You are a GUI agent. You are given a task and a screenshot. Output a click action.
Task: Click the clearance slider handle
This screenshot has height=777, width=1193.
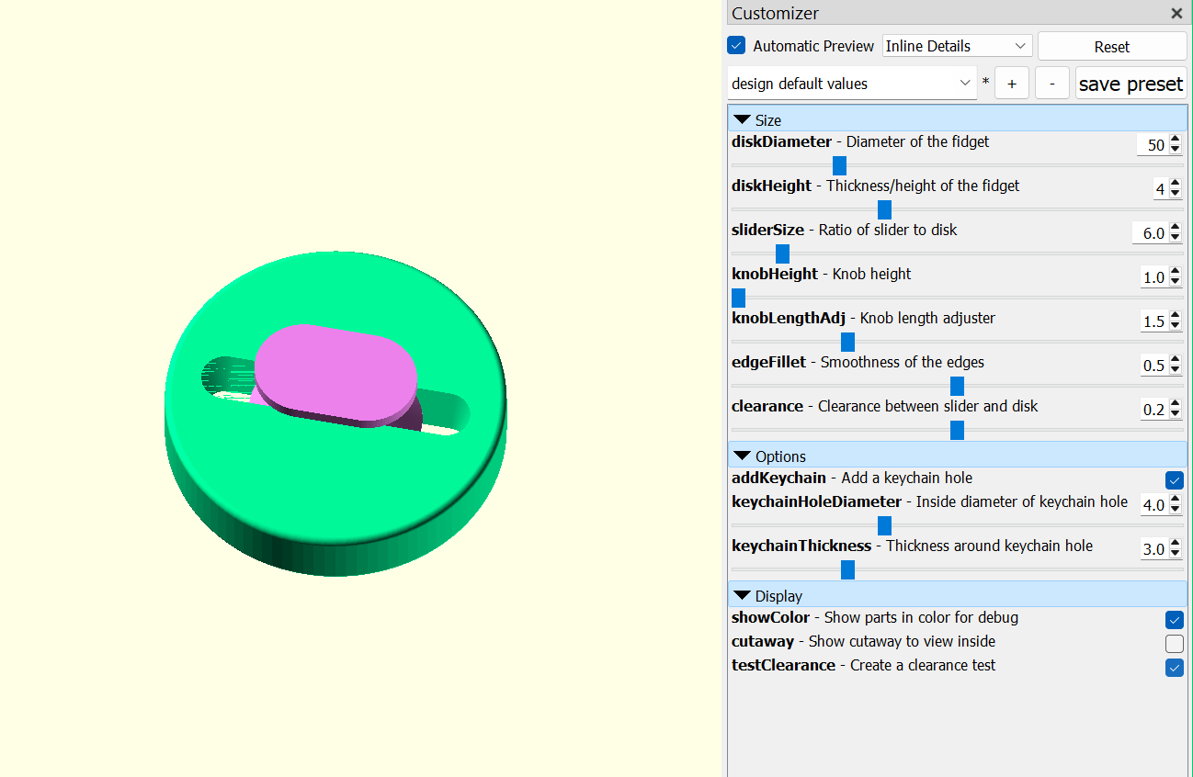[957, 430]
